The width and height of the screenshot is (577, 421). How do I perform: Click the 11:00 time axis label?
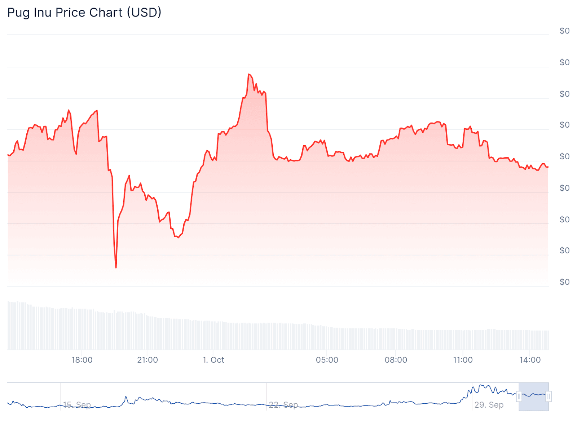[463, 360]
